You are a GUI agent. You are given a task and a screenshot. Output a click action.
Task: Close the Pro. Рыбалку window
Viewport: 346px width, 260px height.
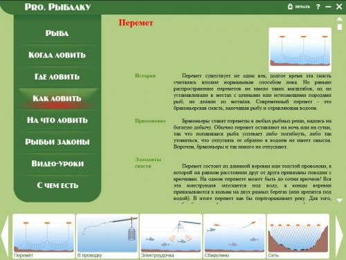coord(339,6)
